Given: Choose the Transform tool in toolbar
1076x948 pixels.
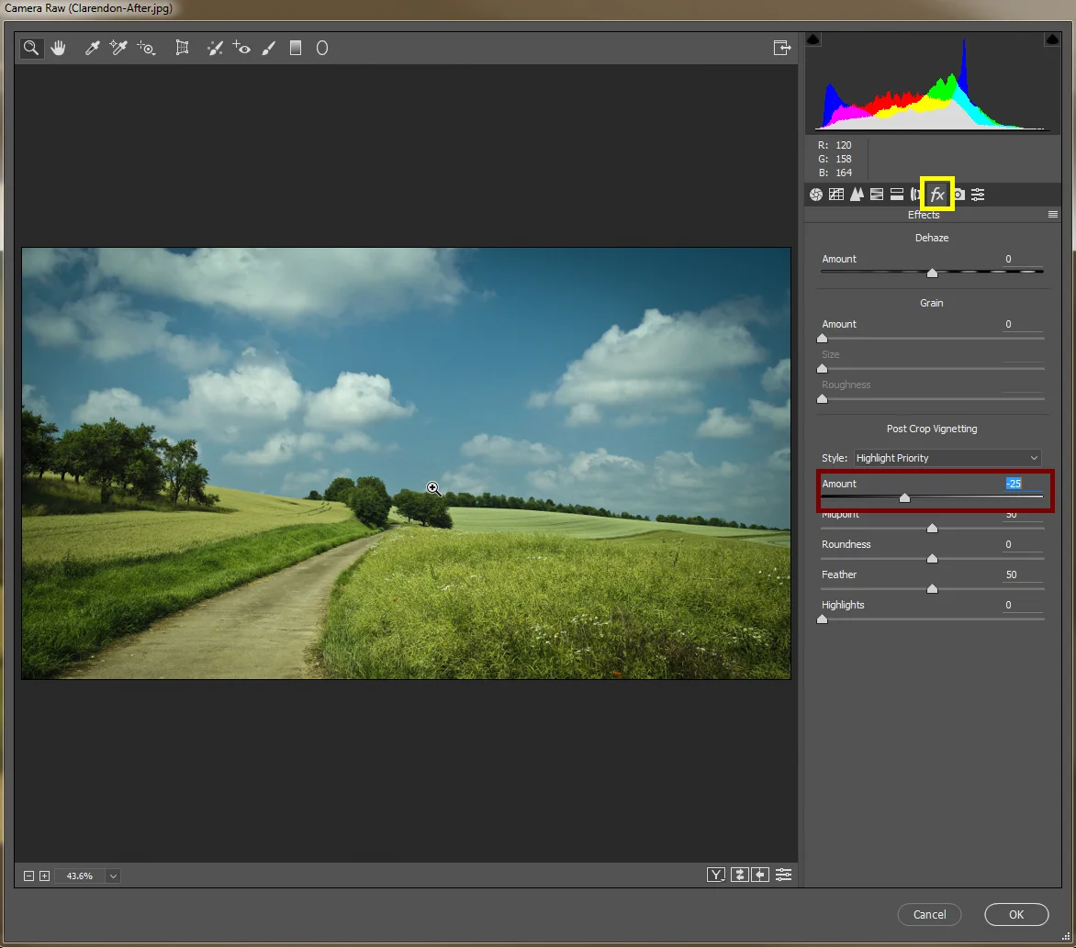Looking at the screenshot, I should coord(182,48).
